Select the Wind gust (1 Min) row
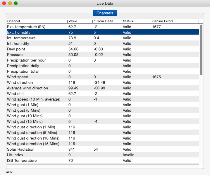Image resolution: width=210 pixels, height=175 pixels. click(x=103, y=105)
